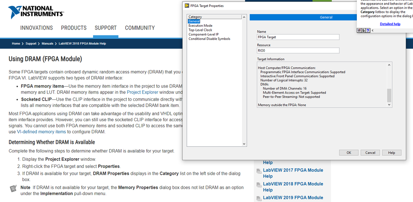Click 'Memory outside the FPGA: None' line
Viewport: 413px width, 202px height.
[282, 105]
